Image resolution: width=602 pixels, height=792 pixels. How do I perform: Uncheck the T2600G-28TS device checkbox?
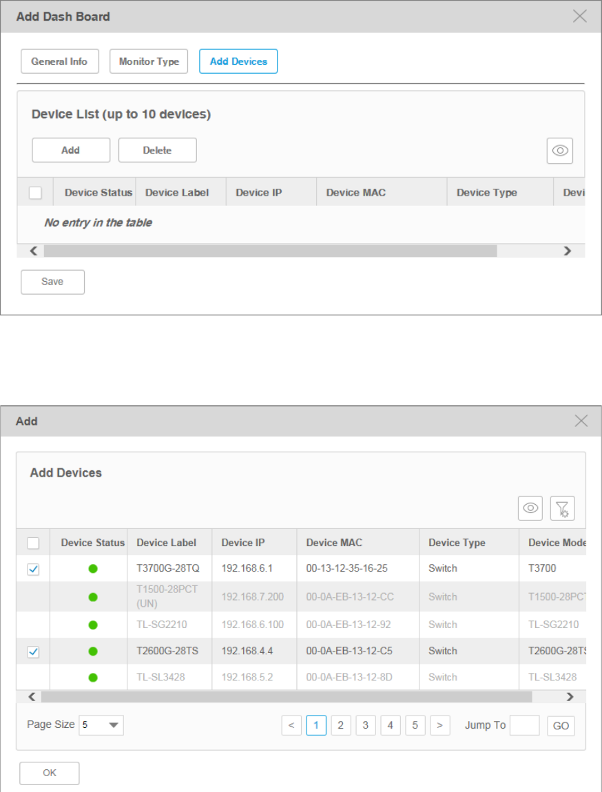(x=33, y=652)
